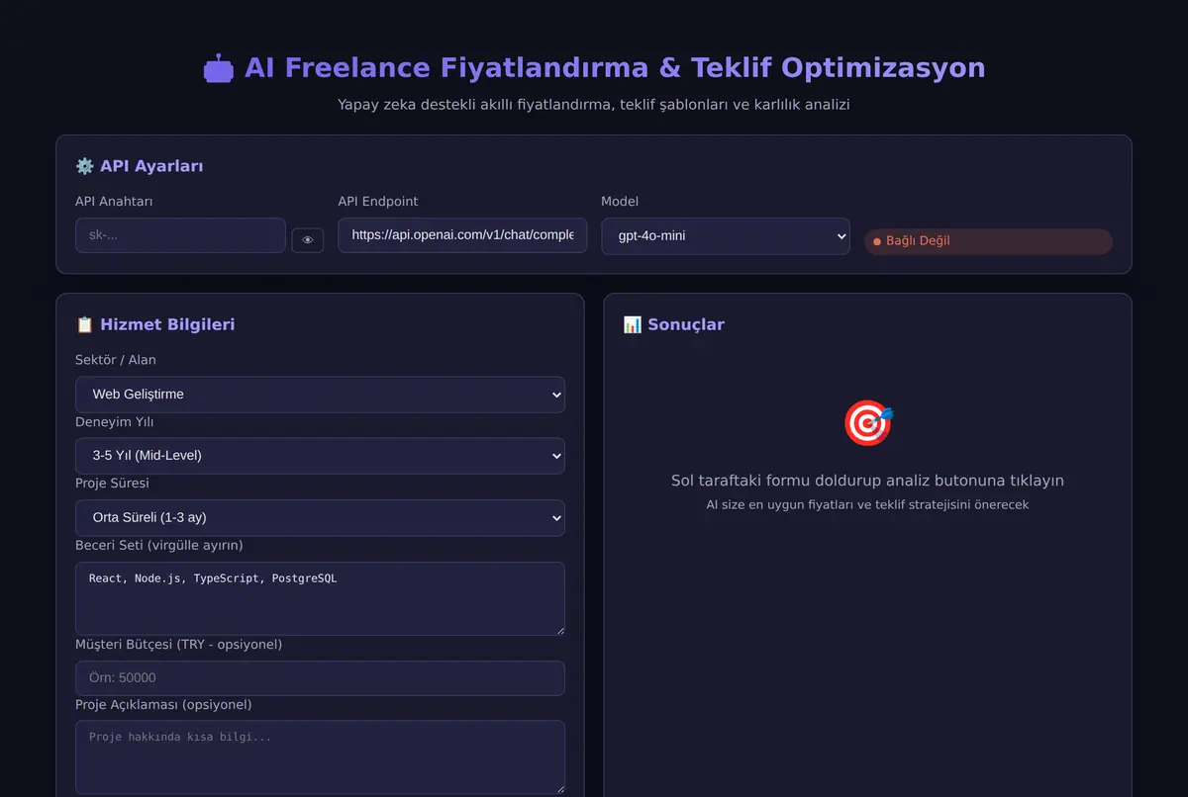Toggle API key visibility eye icon
This screenshot has height=797, width=1188.
point(307,240)
